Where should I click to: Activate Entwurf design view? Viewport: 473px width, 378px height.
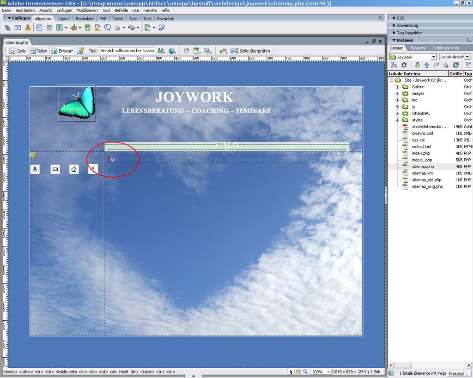point(62,51)
